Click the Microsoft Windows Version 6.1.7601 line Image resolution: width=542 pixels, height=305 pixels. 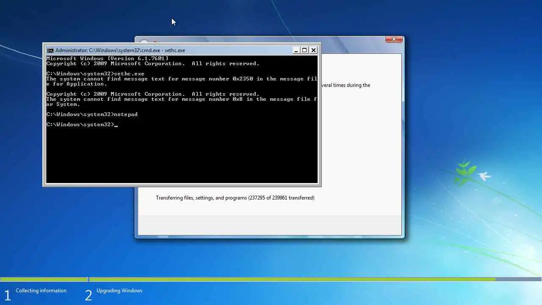click(107, 58)
